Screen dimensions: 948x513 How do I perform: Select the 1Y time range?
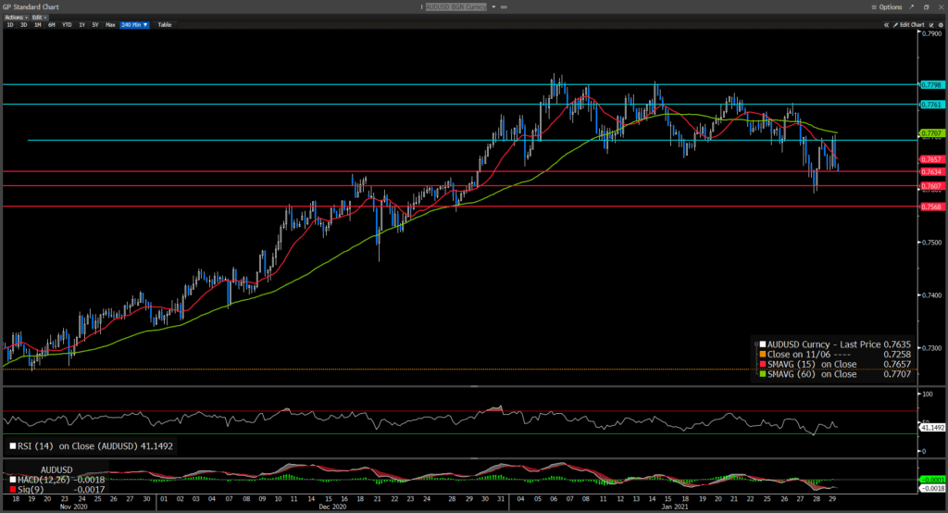(81, 25)
